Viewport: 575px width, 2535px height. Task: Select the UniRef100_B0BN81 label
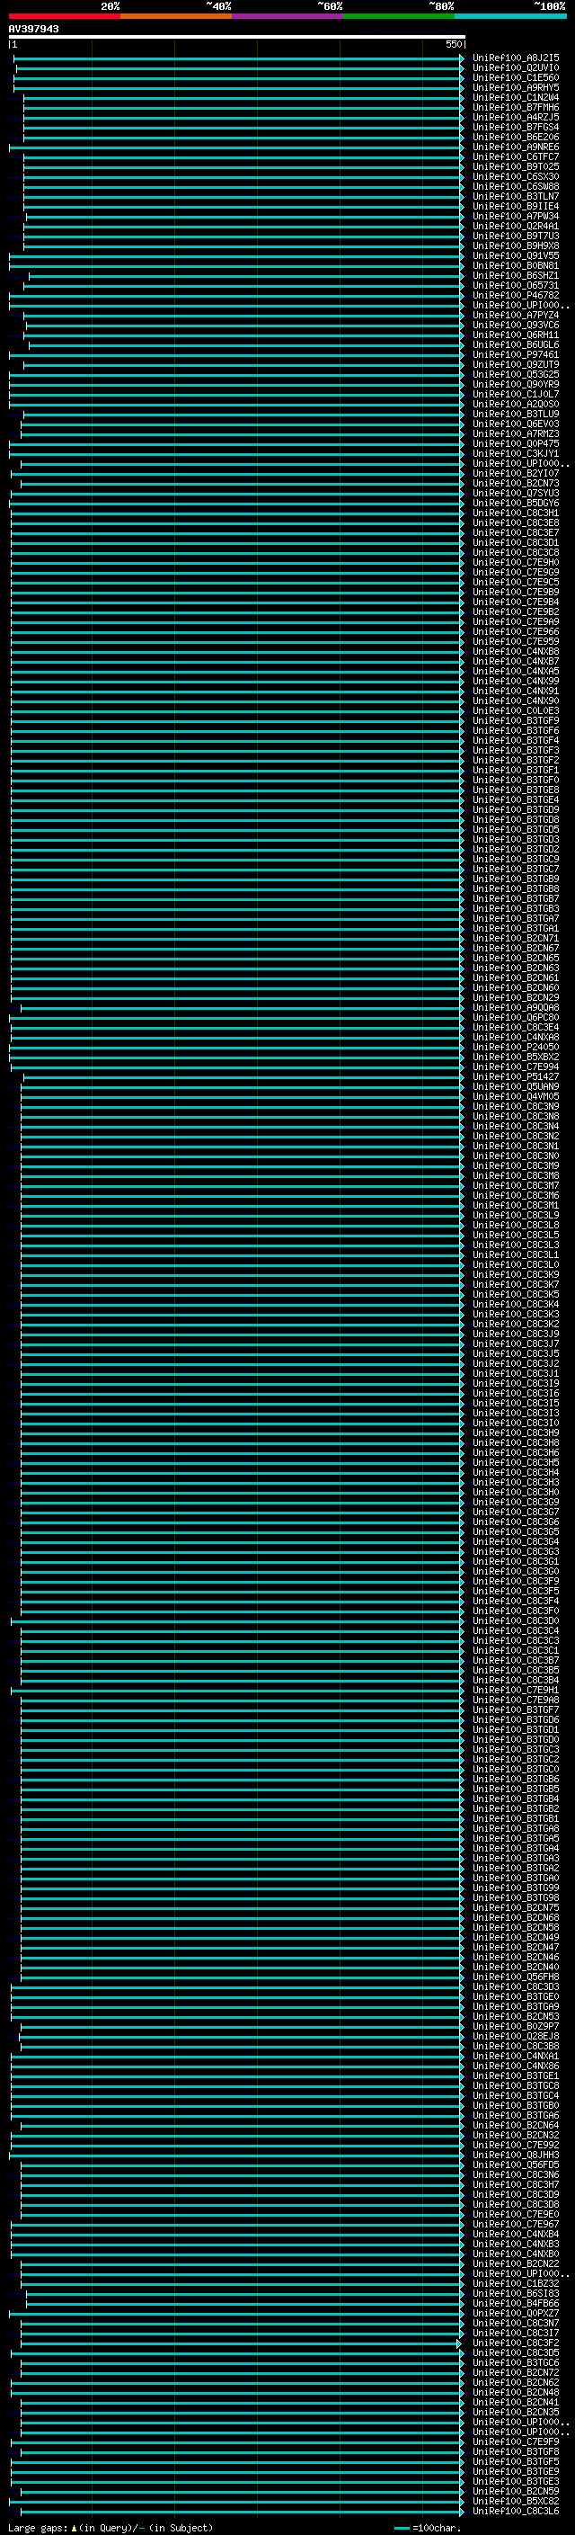point(516,265)
